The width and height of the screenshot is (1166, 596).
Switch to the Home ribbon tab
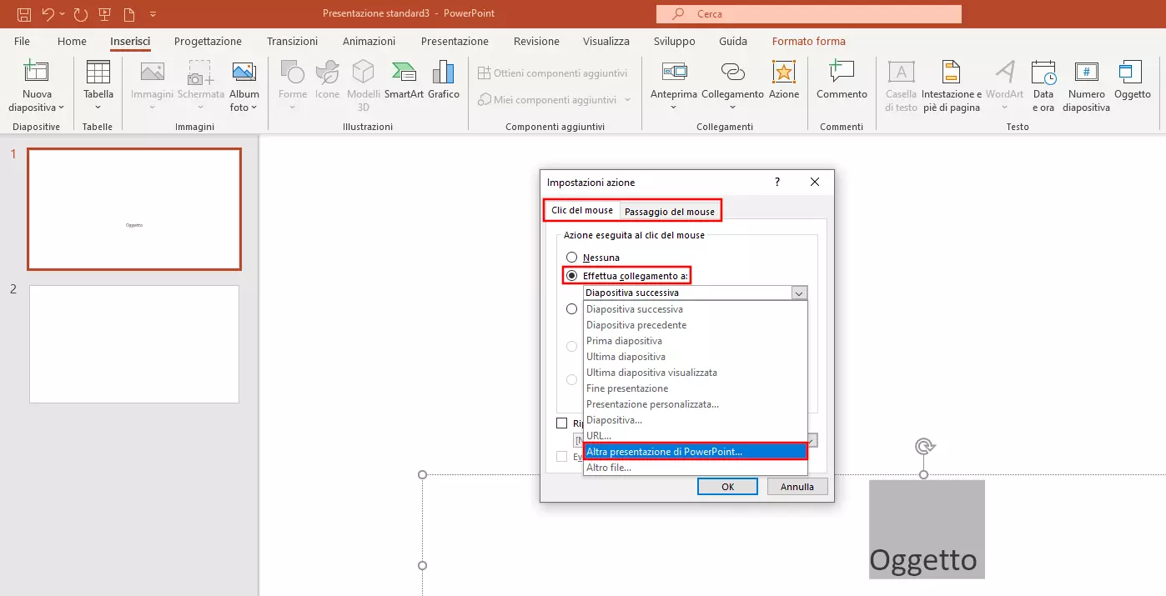click(72, 41)
